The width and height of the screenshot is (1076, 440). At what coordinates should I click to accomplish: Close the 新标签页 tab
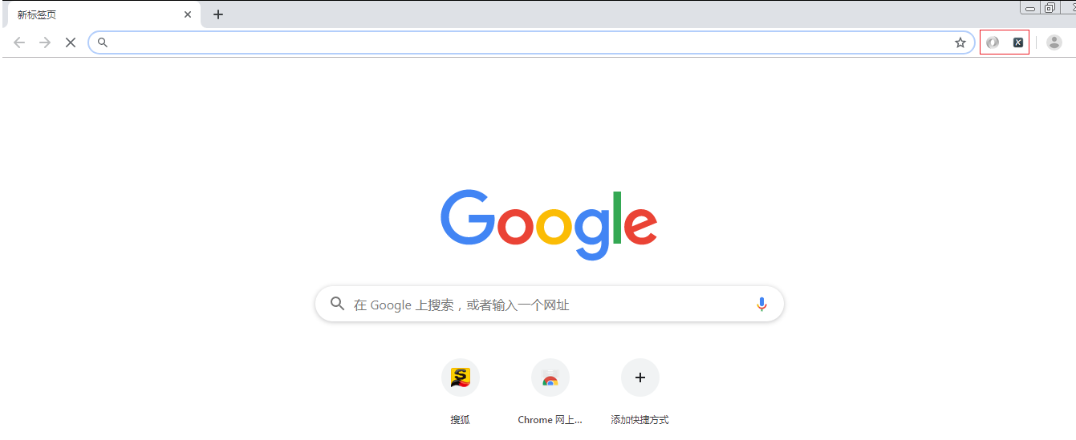coord(188,14)
